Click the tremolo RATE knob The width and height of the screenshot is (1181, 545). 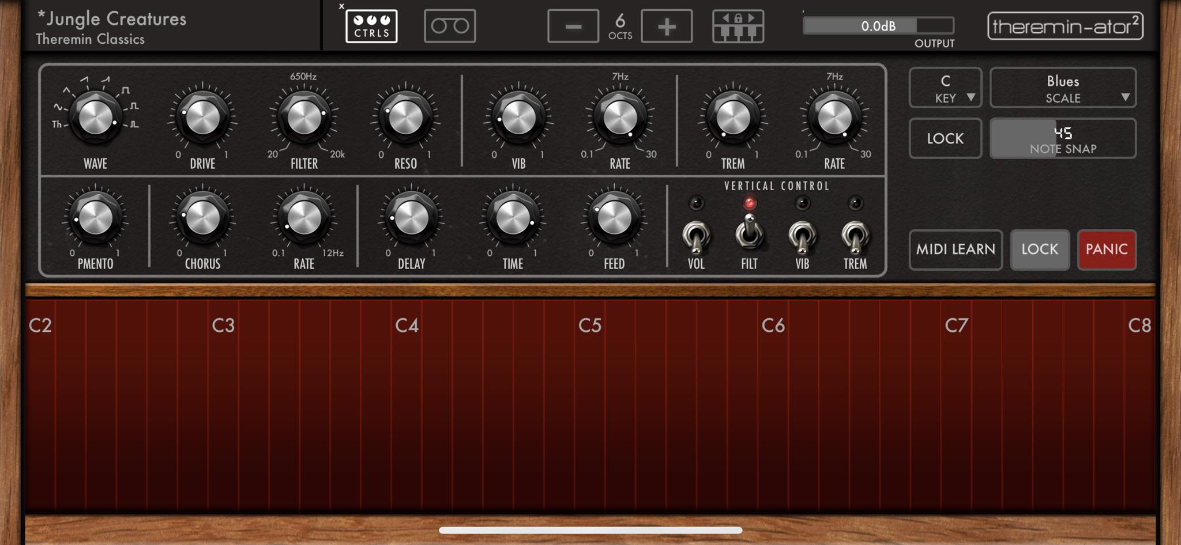pos(834,118)
